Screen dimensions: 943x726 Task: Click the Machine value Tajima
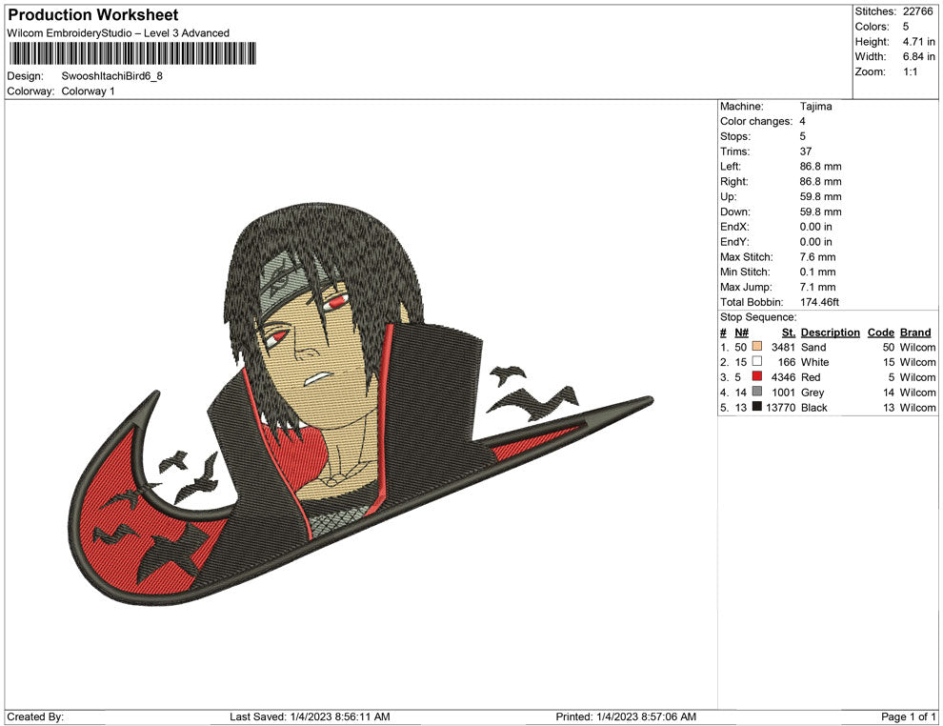(x=815, y=106)
